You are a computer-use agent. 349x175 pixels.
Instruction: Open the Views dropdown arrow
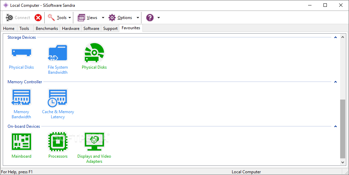pos(103,18)
